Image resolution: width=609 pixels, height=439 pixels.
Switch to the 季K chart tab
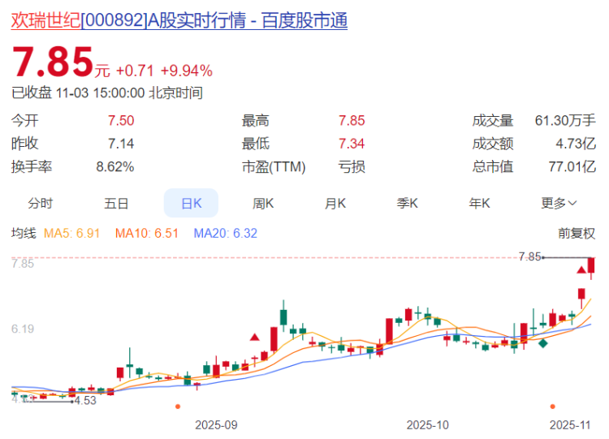click(407, 203)
